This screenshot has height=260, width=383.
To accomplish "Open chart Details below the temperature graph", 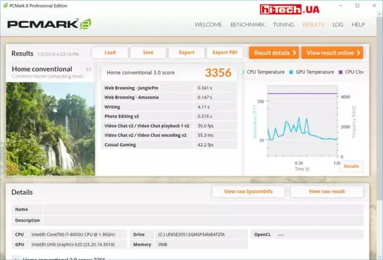I will 351,166.
